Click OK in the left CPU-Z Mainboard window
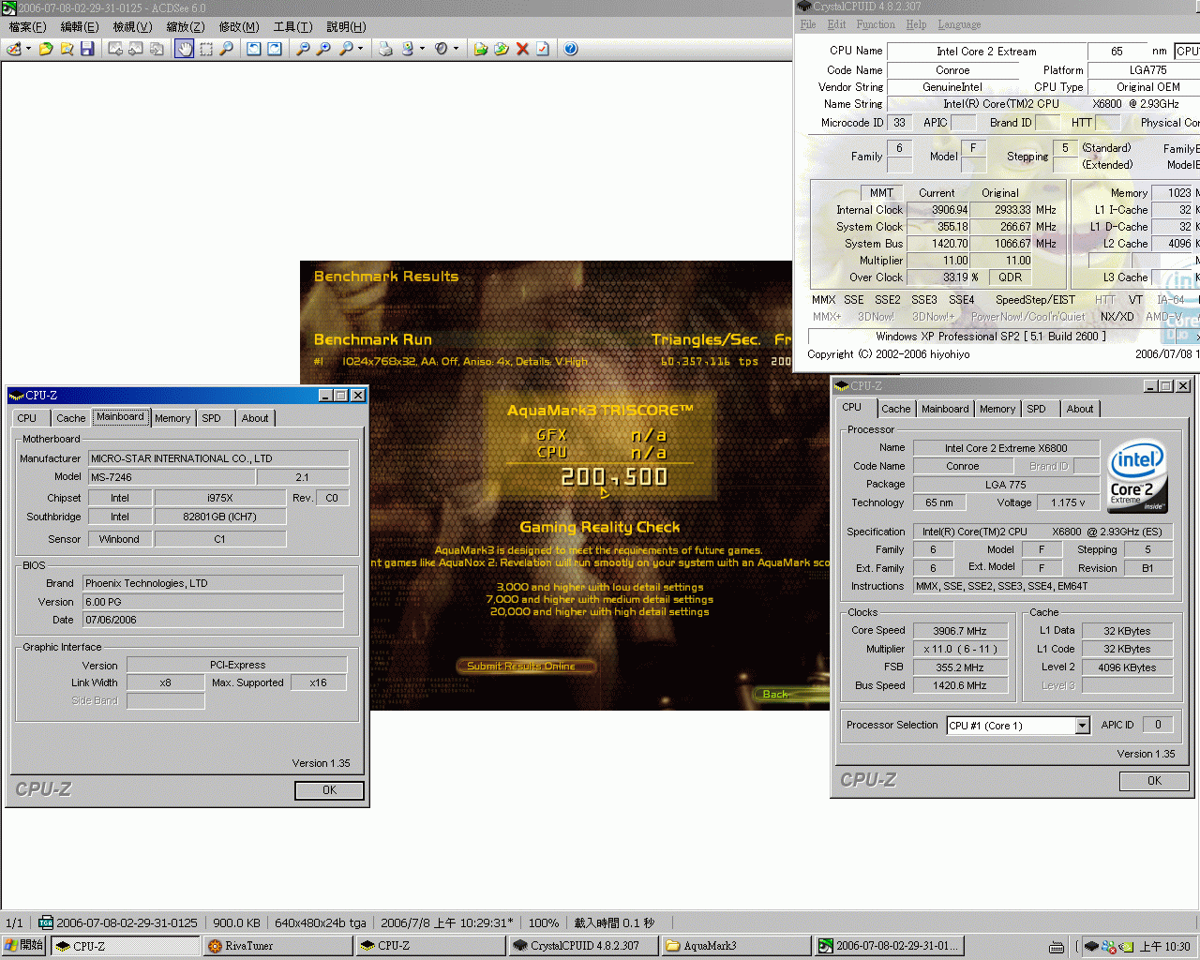Viewport: 1200px width, 960px height. (329, 790)
